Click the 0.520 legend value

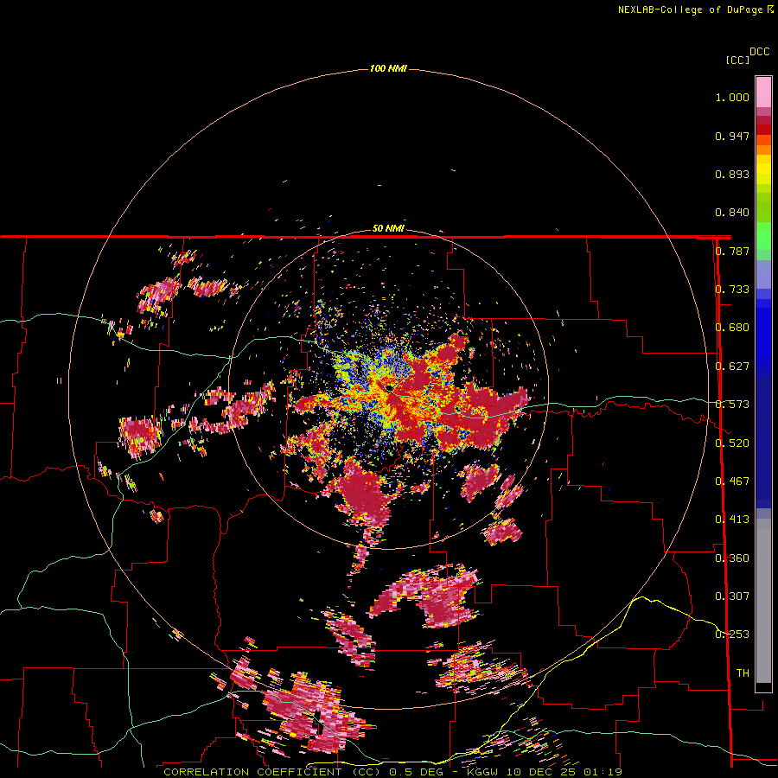732,443
